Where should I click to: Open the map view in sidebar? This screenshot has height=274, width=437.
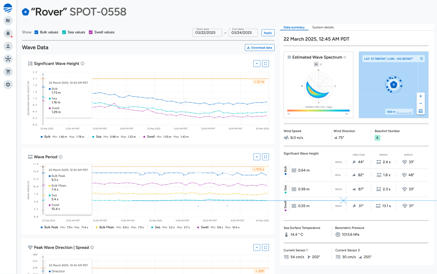8,20
